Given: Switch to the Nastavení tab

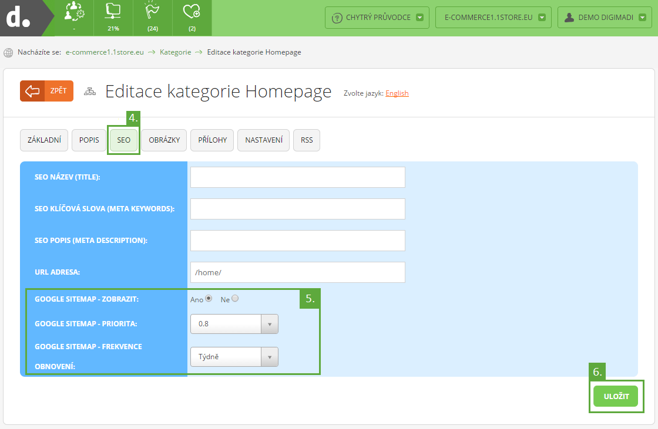Looking at the screenshot, I should coord(264,140).
